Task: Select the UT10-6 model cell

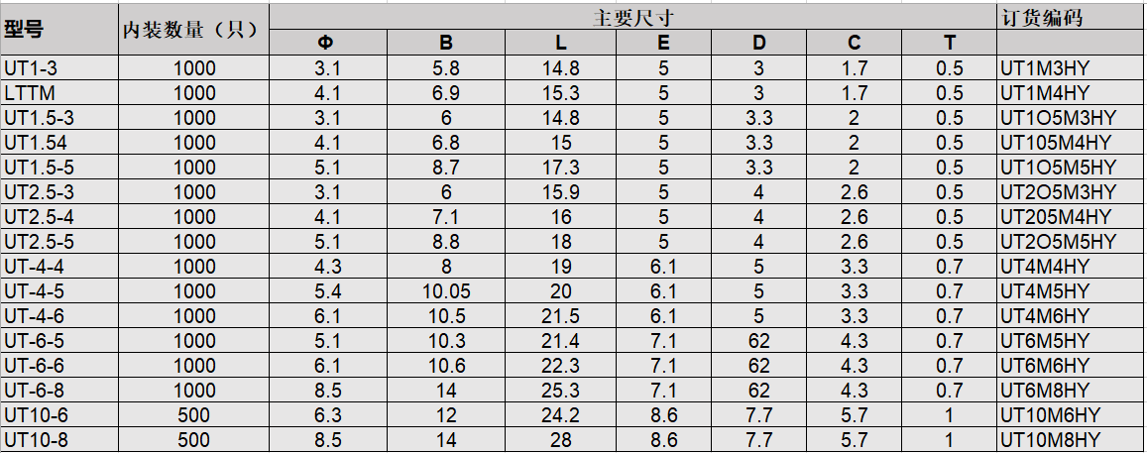Action: coord(36,415)
